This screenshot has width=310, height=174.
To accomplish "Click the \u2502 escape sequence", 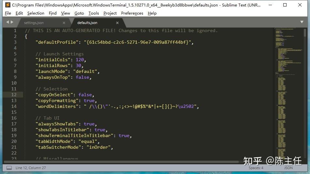I will (x=186, y=107).
